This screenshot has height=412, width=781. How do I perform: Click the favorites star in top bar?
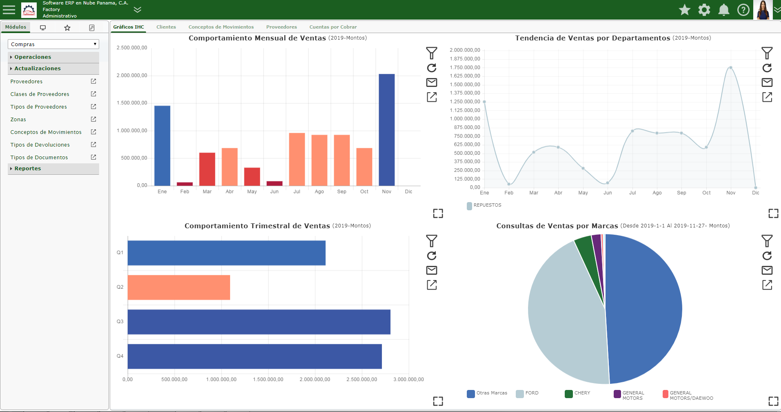tap(685, 10)
